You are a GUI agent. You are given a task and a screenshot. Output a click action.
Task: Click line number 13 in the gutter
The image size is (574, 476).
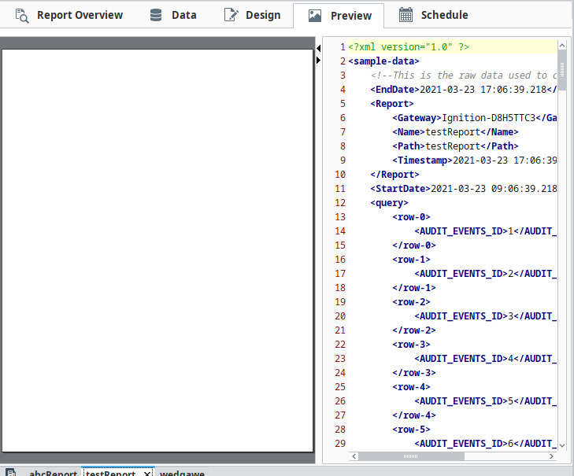pyautogui.click(x=340, y=217)
